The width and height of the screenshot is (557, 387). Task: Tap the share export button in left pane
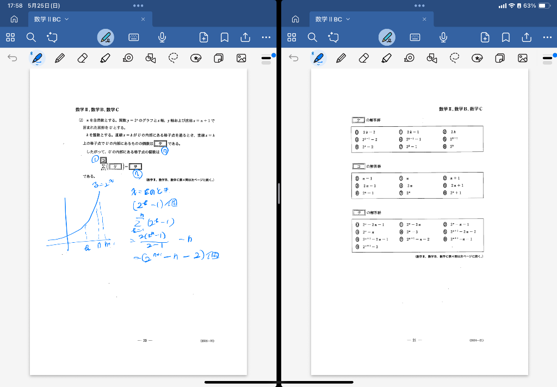click(x=245, y=37)
